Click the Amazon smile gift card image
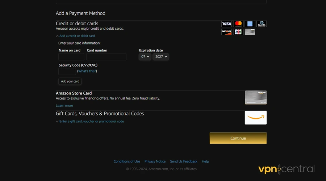326x181 pixels. click(256, 118)
